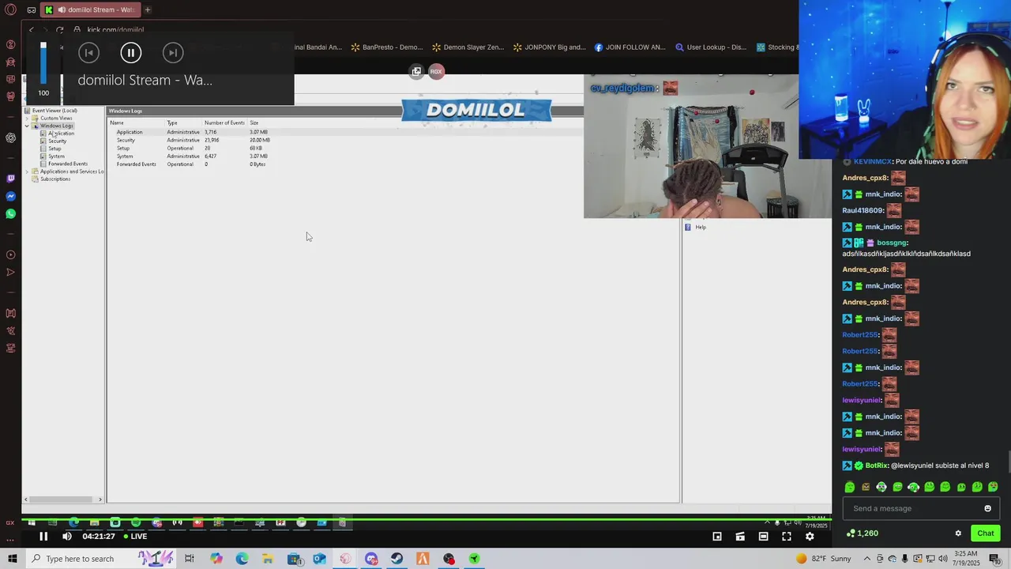This screenshot has width=1011, height=569.
Task: Select Forwarded Events in tree
Action: pyautogui.click(x=67, y=164)
